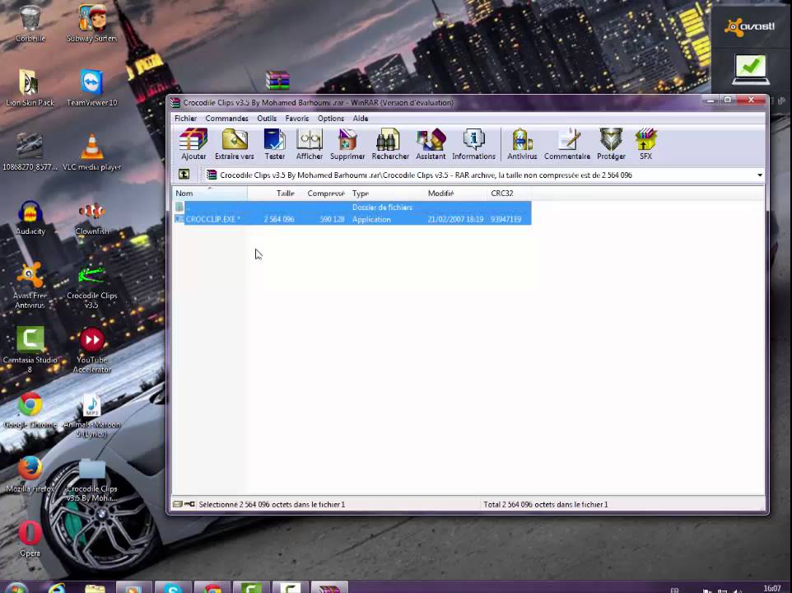Open the Rechercher binoculars tool

[x=390, y=144]
